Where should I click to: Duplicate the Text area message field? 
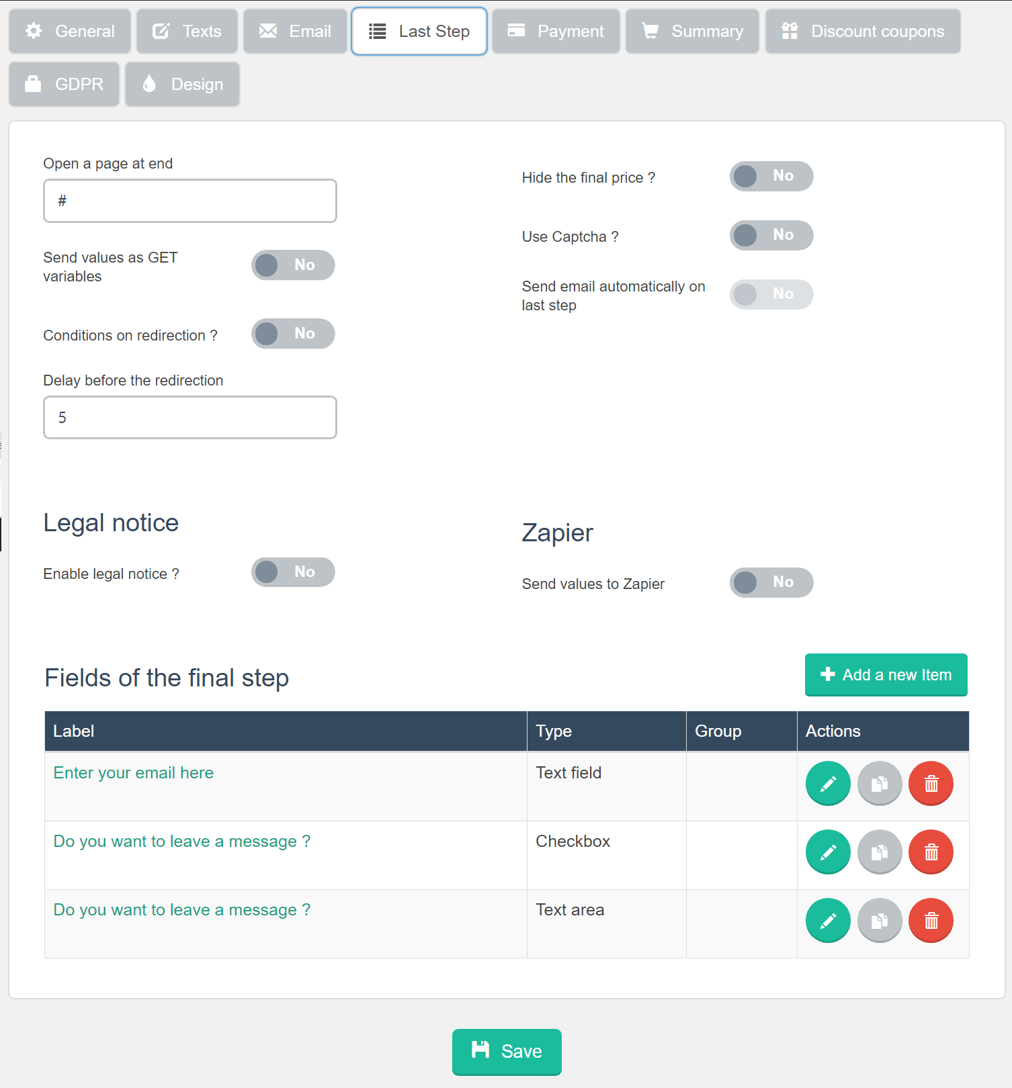coord(880,920)
